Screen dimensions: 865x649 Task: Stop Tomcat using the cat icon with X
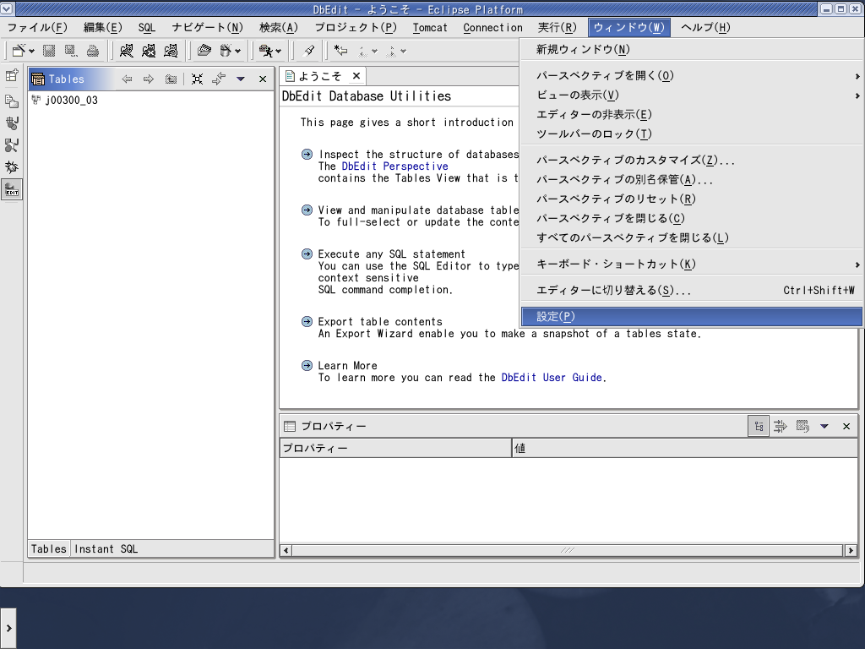pos(149,51)
